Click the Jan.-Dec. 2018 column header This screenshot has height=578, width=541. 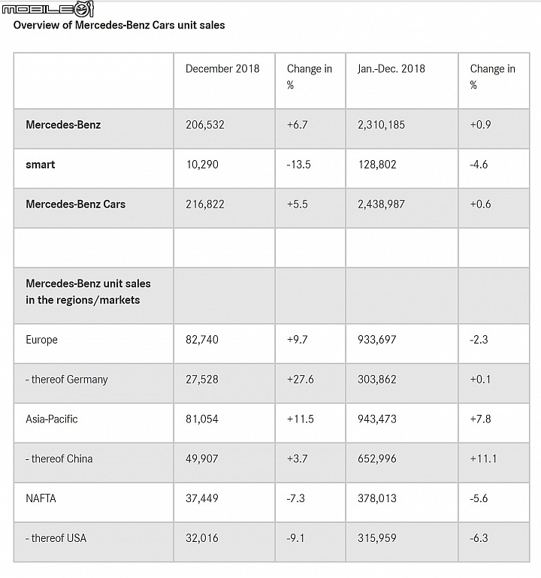point(391,68)
